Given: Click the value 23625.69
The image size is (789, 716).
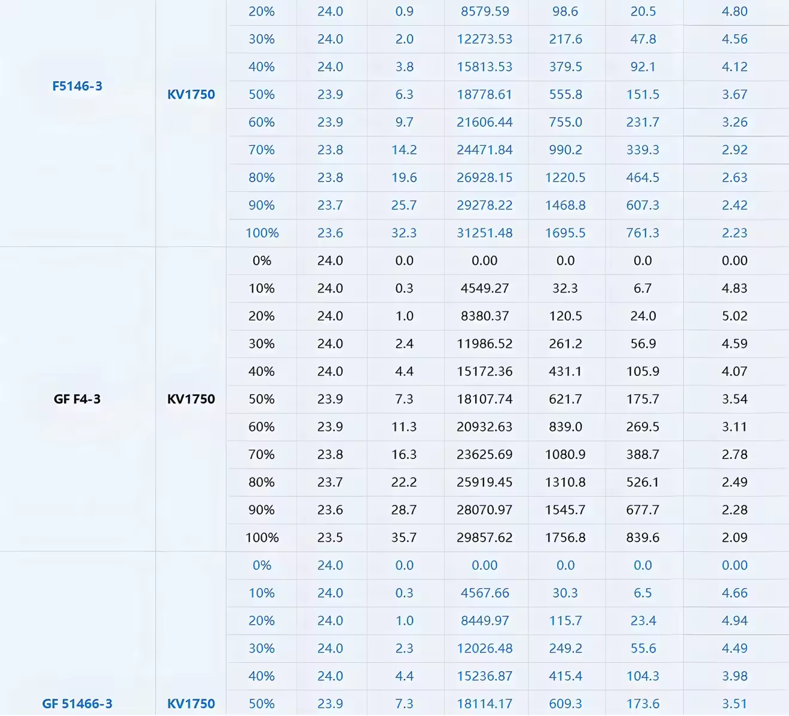Looking at the screenshot, I should click(485, 454).
